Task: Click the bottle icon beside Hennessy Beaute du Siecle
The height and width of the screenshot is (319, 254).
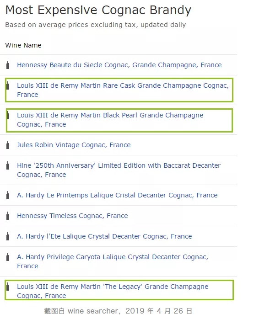Action: (8, 65)
